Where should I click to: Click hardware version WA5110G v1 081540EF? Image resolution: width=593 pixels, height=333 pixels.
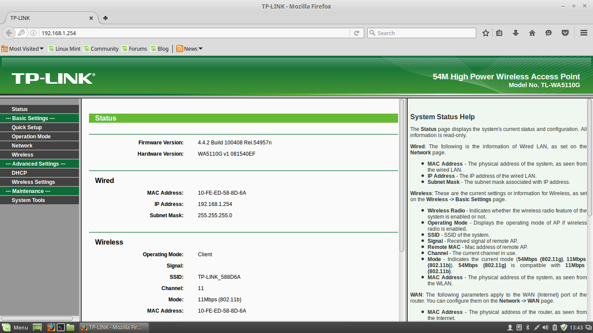pyautogui.click(x=227, y=154)
